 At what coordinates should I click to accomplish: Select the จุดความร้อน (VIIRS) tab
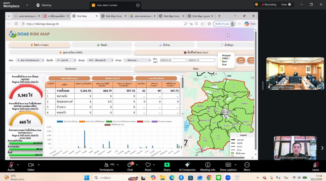pos(70,52)
